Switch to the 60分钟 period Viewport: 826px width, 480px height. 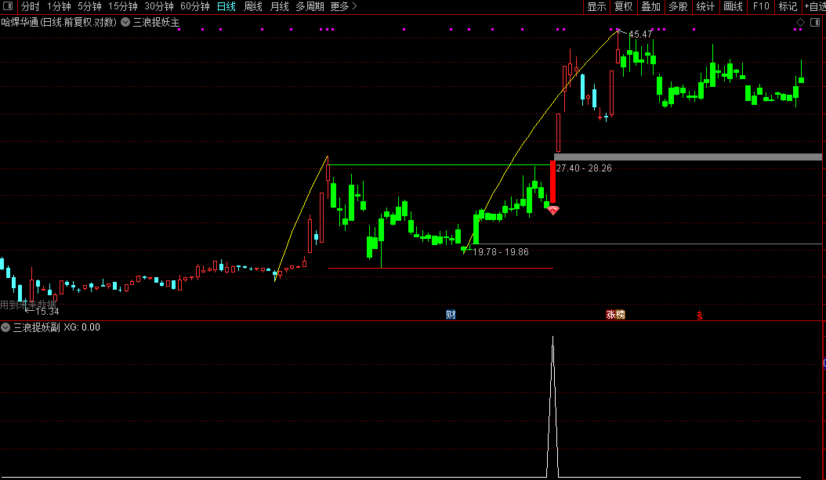pos(195,6)
